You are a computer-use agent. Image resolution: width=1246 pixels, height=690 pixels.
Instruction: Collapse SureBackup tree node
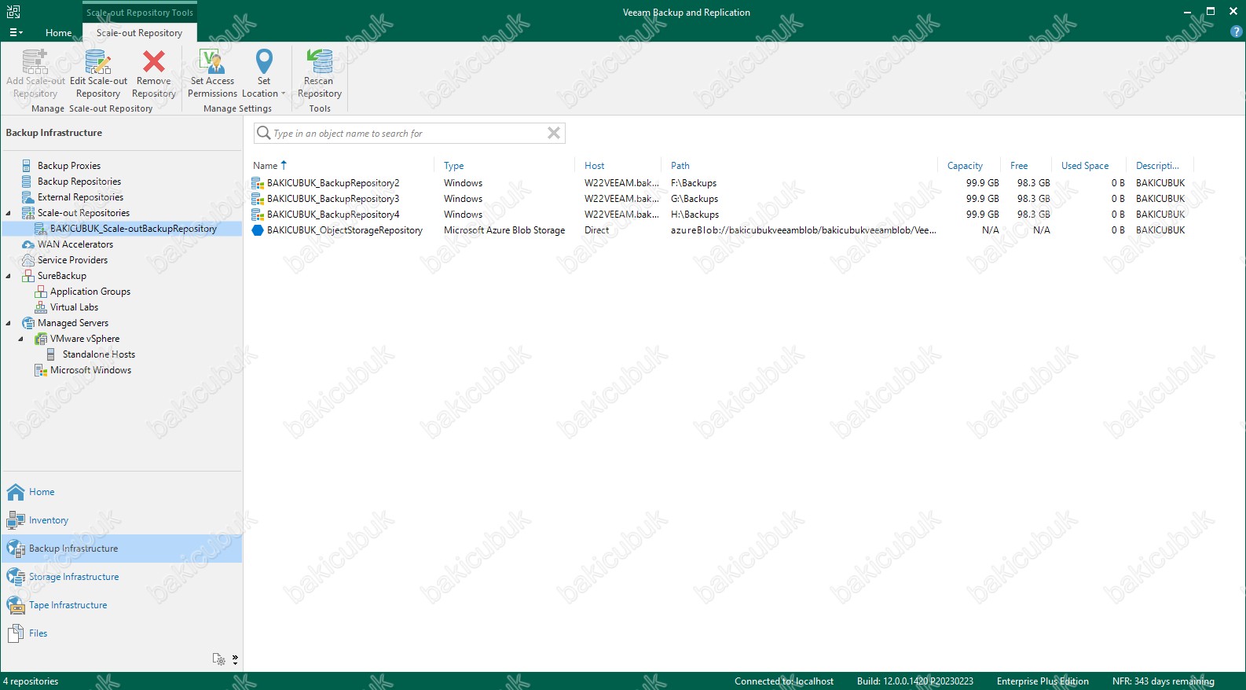pyautogui.click(x=9, y=276)
